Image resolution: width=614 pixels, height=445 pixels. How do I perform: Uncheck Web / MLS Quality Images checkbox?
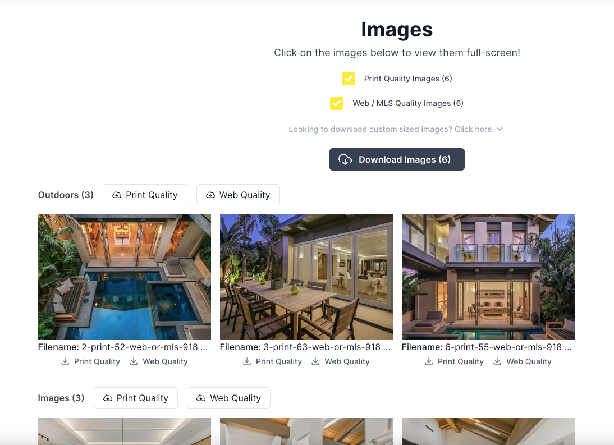pyautogui.click(x=337, y=103)
